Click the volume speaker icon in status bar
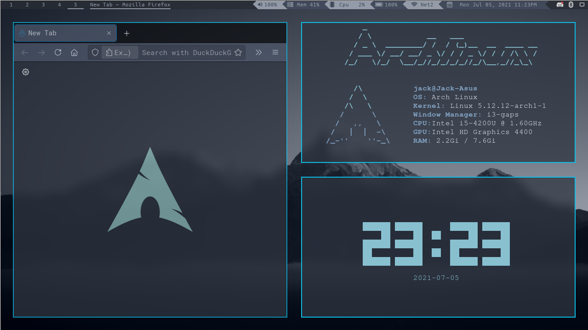Image resolution: width=588 pixels, height=330 pixels. tap(260, 5)
